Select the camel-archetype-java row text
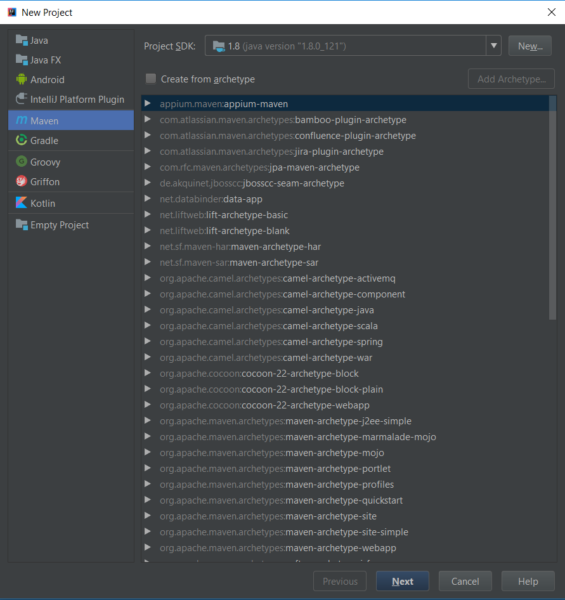The width and height of the screenshot is (565, 600). click(267, 310)
